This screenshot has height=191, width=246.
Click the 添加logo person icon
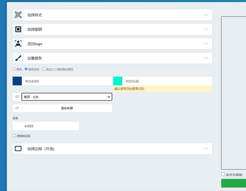coord(18,44)
